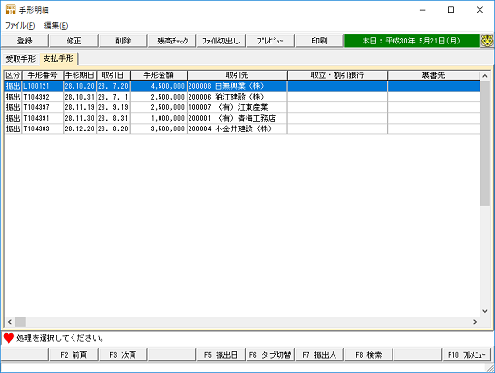The image size is (495, 373).
Task: Click customer 200004 小金井建設(株)
Action: 237,129
